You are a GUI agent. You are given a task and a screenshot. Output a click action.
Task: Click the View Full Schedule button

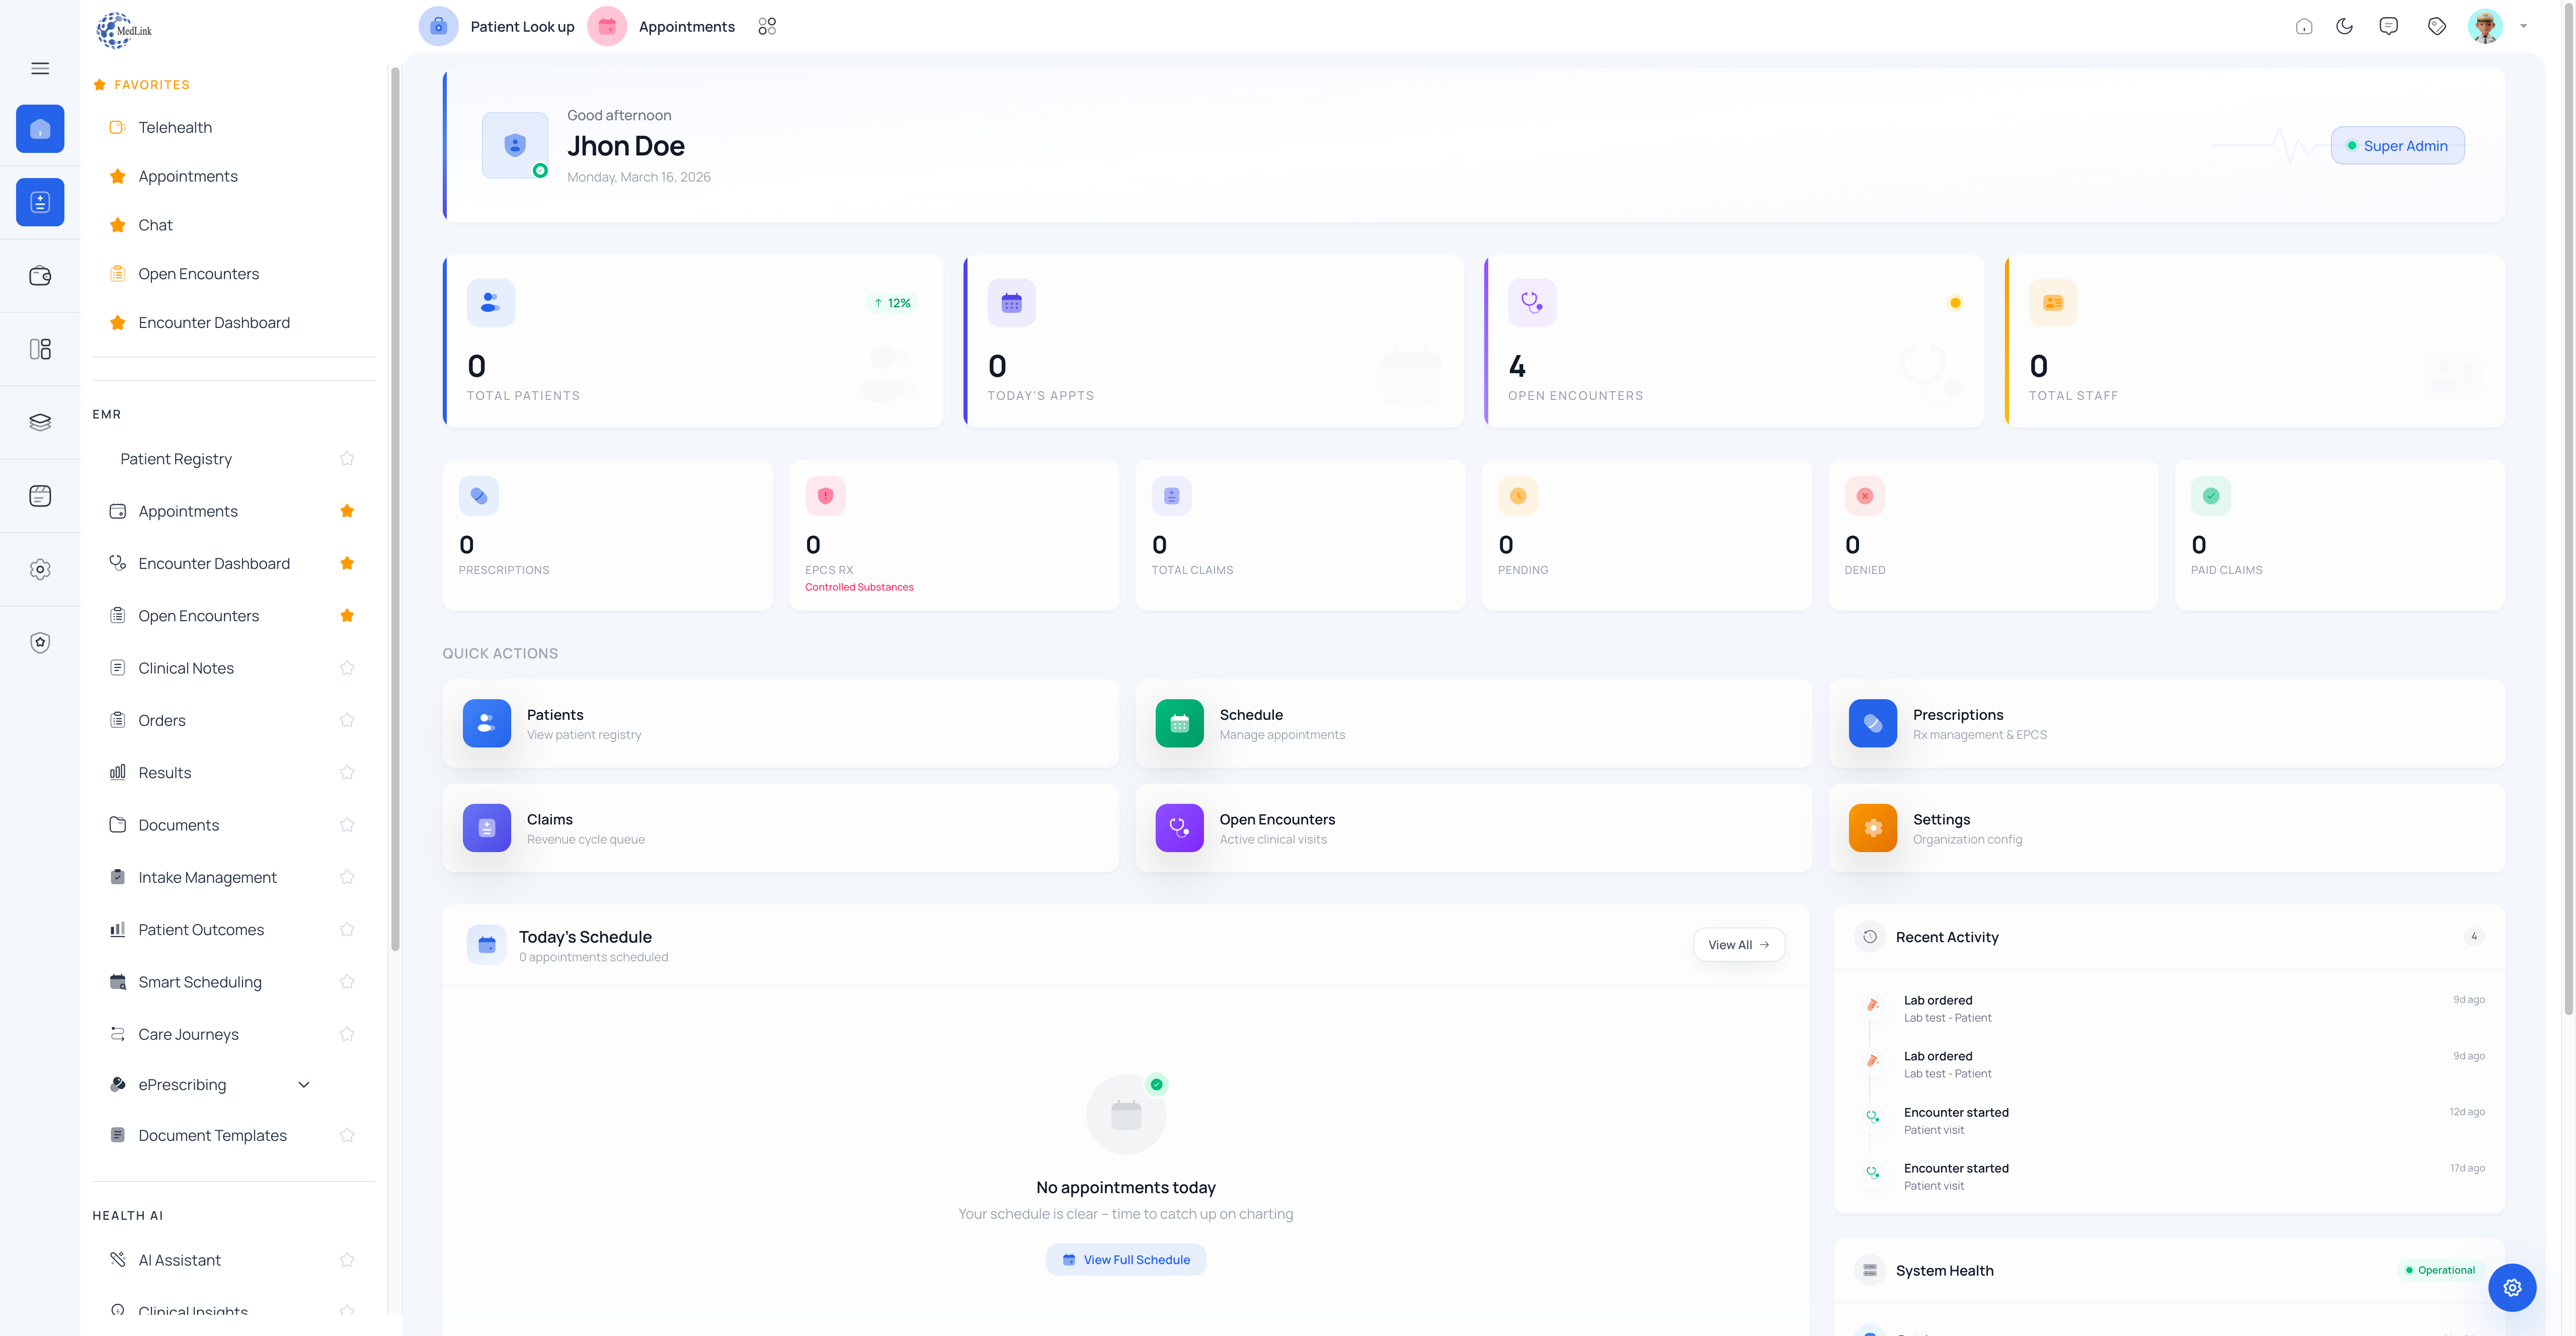(1125, 1259)
